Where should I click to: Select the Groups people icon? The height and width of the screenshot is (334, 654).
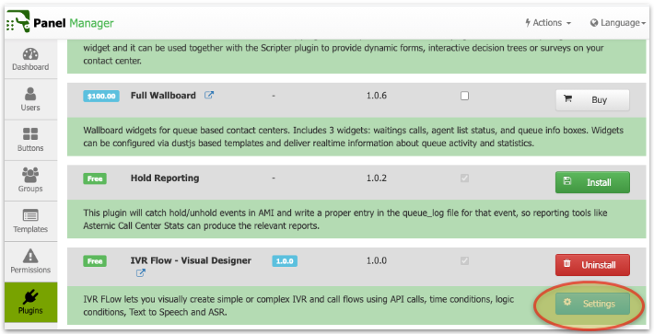coord(30,175)
